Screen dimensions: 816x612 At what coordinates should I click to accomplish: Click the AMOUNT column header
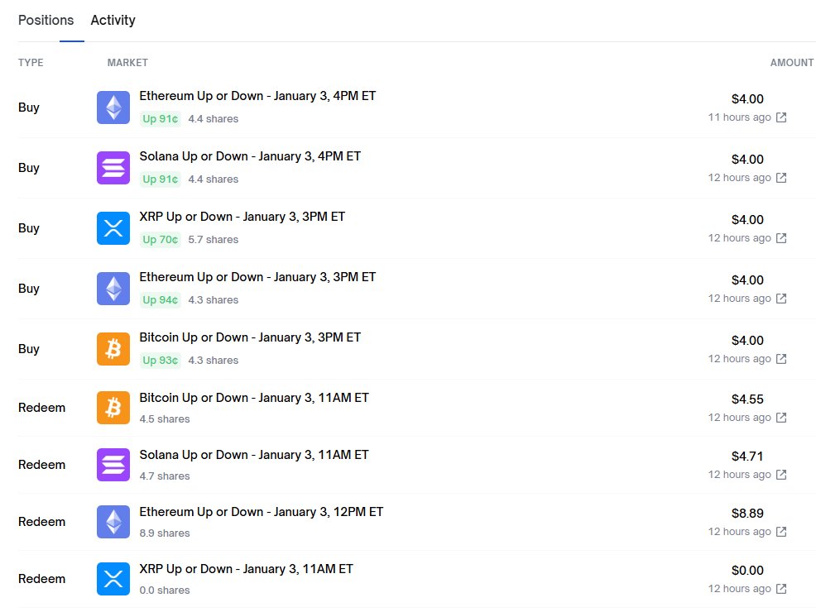pyautogui.click(x=791, y=63)
